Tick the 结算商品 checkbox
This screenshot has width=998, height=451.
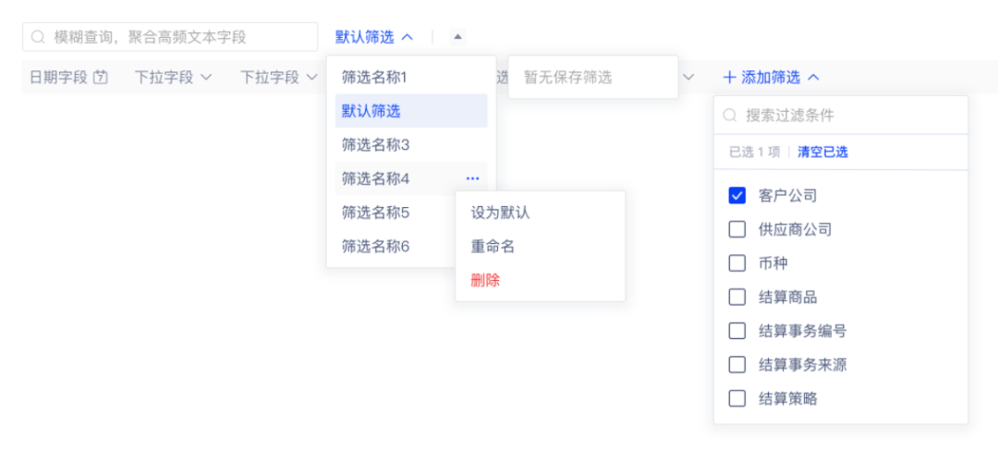pyautogui.click(x=736, y=298)
